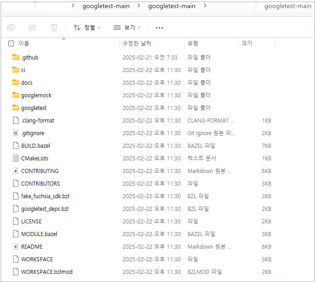
Task: Click the CLANG-FORMAT type cell
Action: (x=211, y=121)
